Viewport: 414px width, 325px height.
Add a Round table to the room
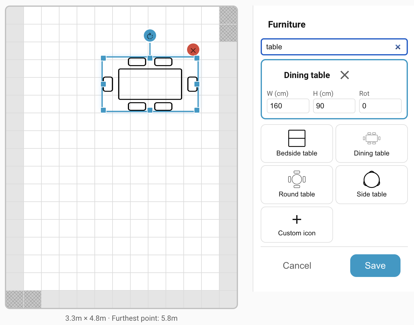pyautogui.click(x=297, y=185)
